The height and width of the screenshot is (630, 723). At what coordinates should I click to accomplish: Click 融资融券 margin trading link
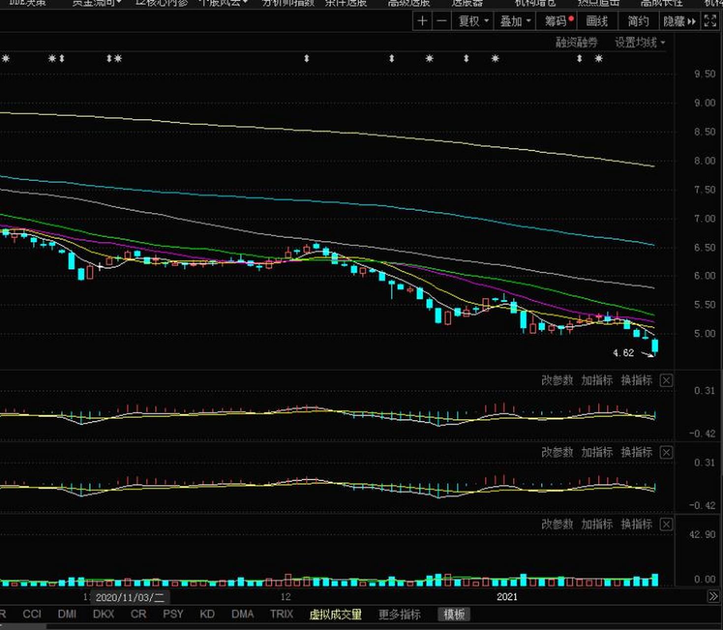click(576, 43)
